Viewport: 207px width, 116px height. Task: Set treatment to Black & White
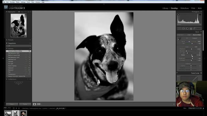pos(197,35)
